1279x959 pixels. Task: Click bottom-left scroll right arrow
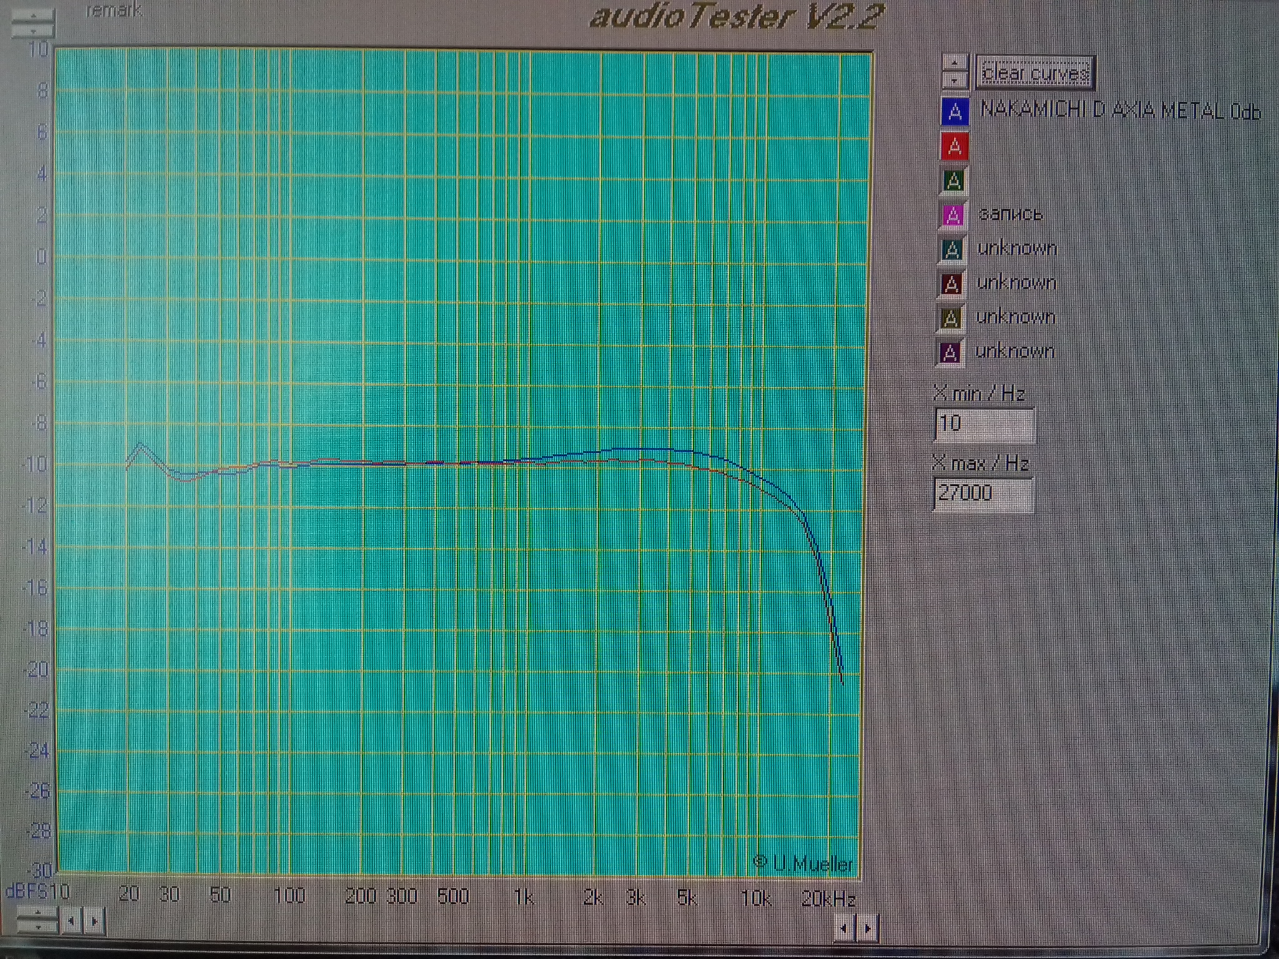click(94, 921)
